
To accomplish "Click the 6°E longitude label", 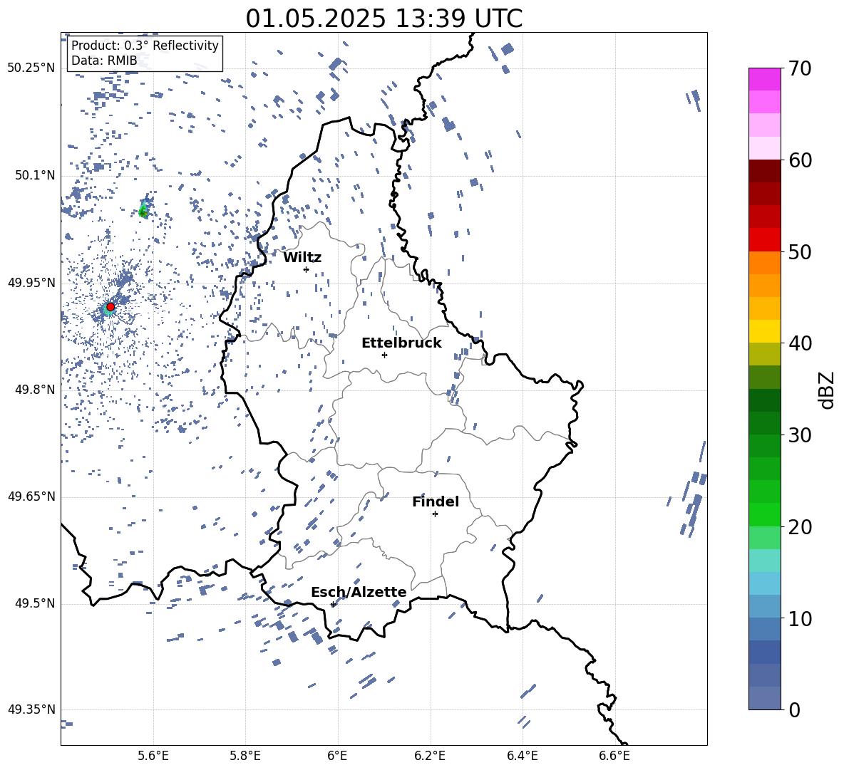I will 337,756.
